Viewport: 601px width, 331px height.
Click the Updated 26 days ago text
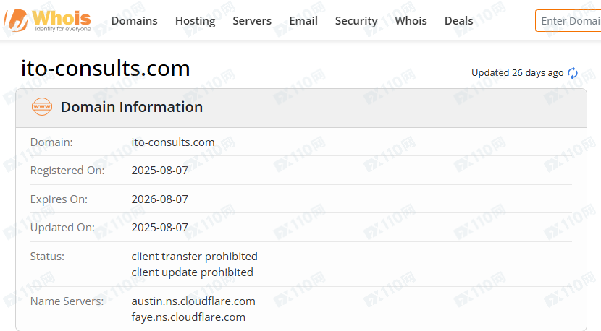[x=517, y=73]
